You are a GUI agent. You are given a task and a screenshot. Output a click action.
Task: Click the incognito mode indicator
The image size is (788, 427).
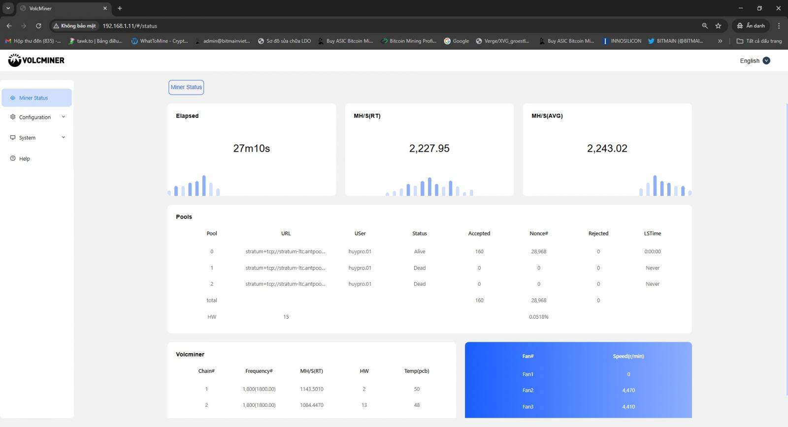tap(751, 26)
